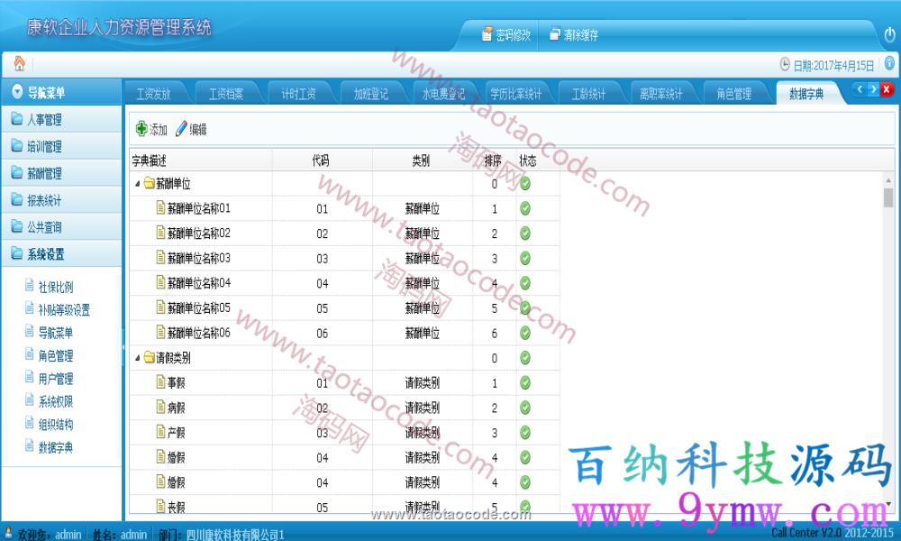The width and height of the screenshot is (901, 541).
Task: Click the 清除缓存 button
Action: point(573,35)
